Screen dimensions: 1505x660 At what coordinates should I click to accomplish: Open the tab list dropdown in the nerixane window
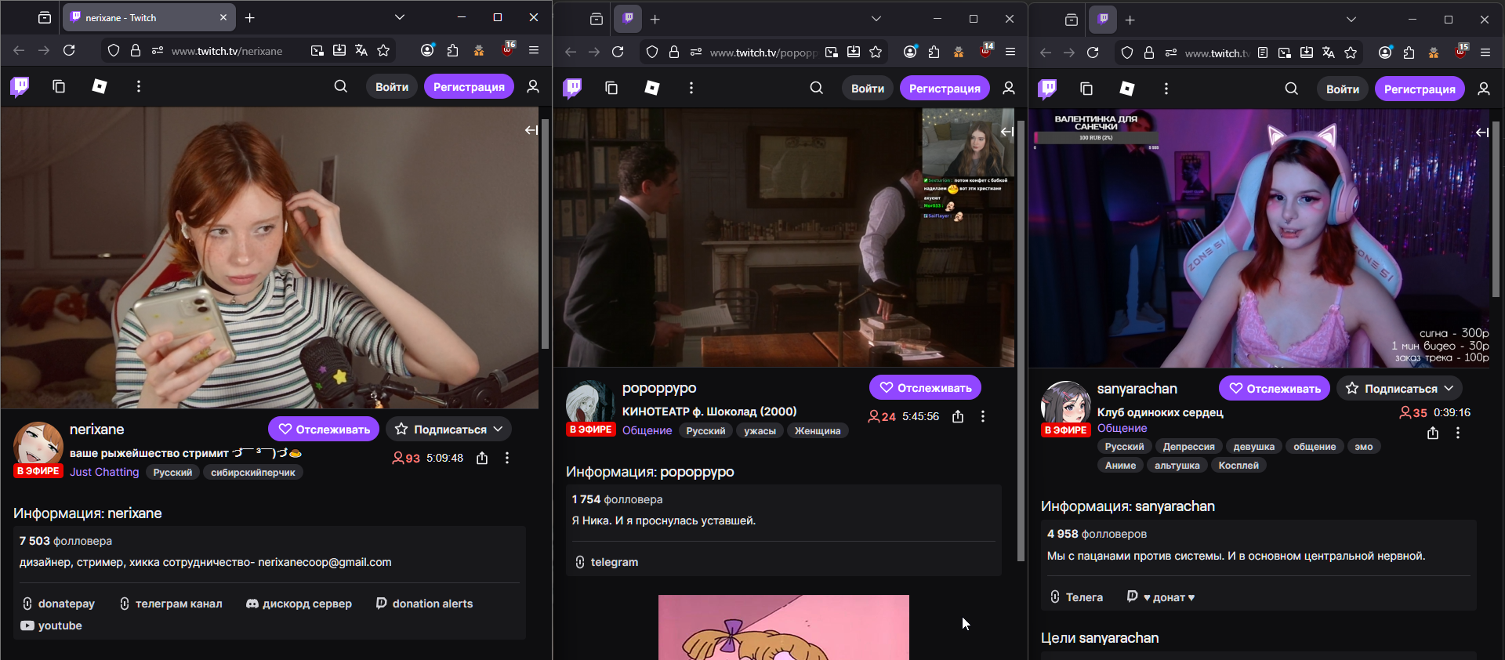tap(400, 17)
